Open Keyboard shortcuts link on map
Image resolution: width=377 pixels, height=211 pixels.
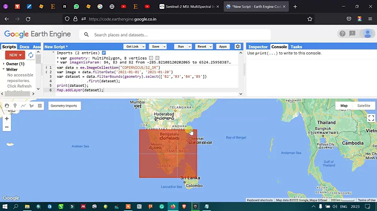click(260, 200)
